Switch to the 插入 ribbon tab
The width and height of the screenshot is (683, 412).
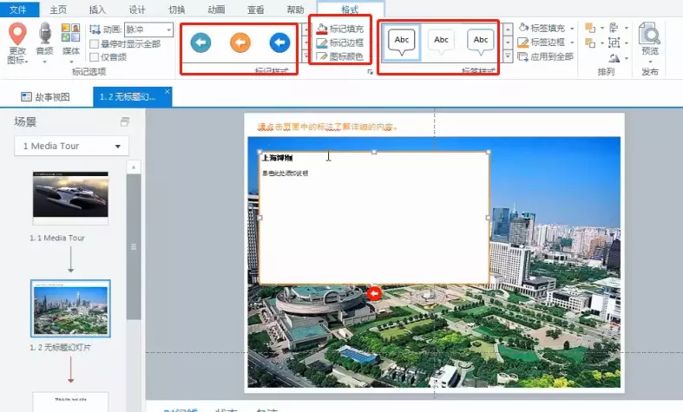point(97,10)
